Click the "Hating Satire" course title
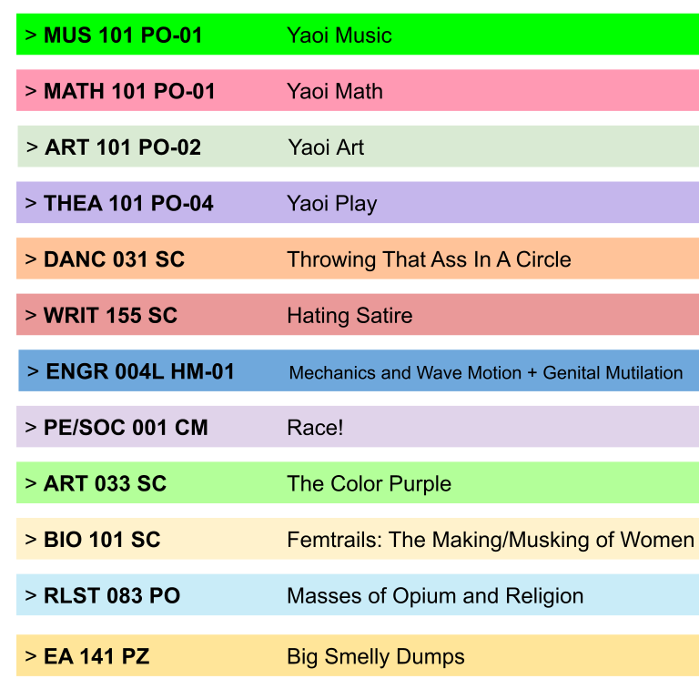Screen dimensions: 699x699 click(349, 316)
